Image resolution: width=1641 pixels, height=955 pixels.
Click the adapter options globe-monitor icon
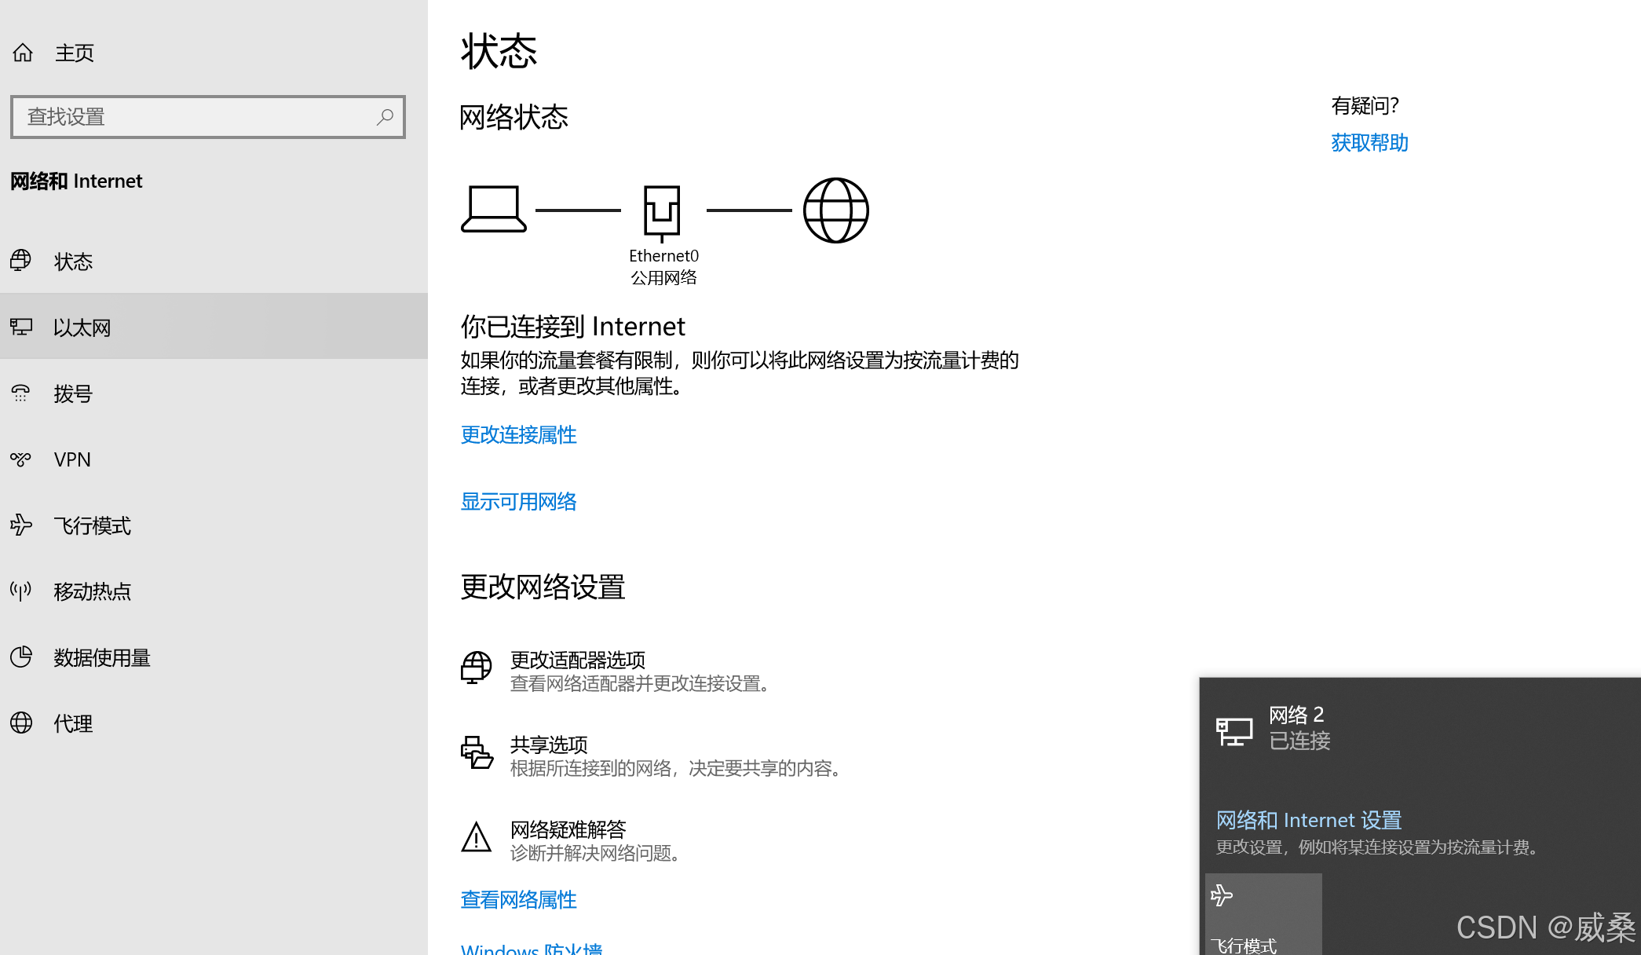[476, 668]
